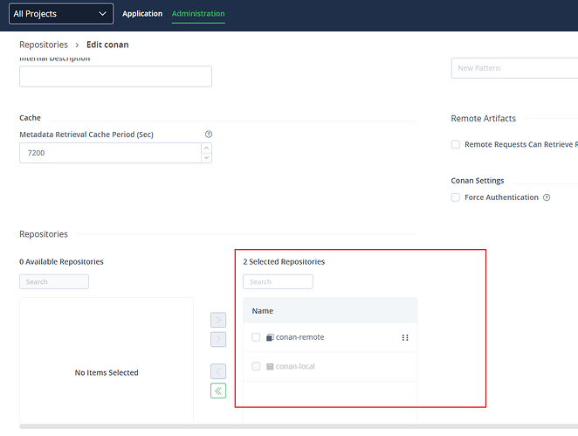Viewport: 578px width, 436px height.
Task: Click the help icon beside Metadata Retrieval Cache Period
Action: click(208, 134)
